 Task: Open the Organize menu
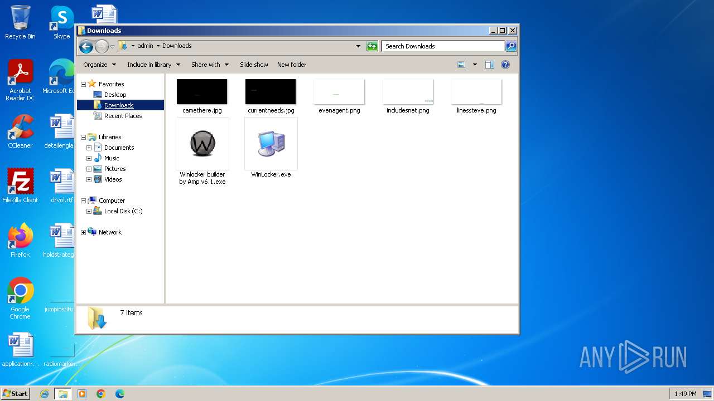[100, 65]
